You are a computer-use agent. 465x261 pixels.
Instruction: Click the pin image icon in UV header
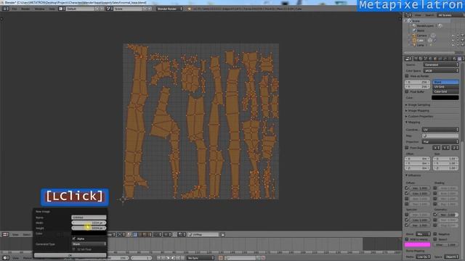tap(223, 234)
